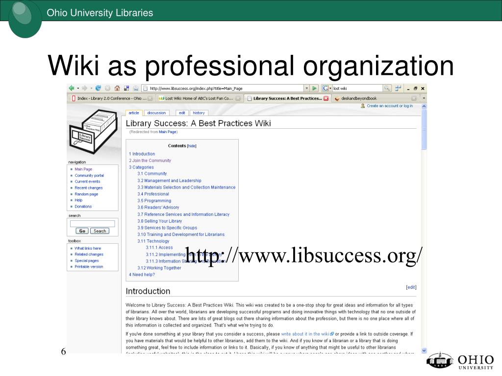Jump to 2 Join the Community
The image size is (502, 376).
(150, 161)
